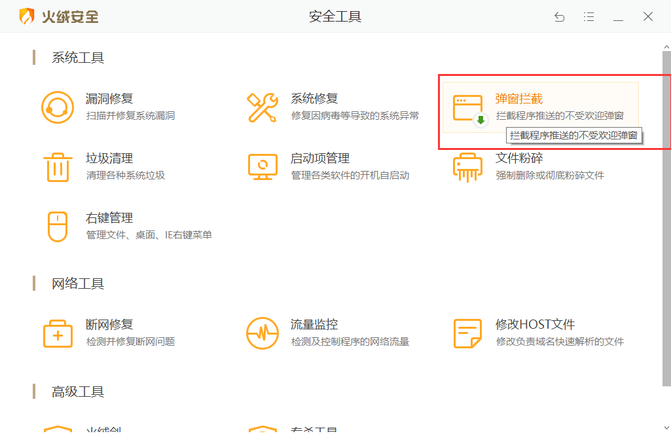Close the 安全工具 window
The image size is (671, 442).
648,16
